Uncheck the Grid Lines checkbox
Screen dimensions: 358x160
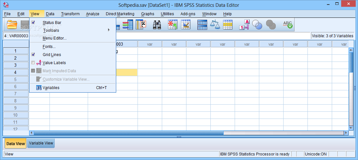coord(33,54)
